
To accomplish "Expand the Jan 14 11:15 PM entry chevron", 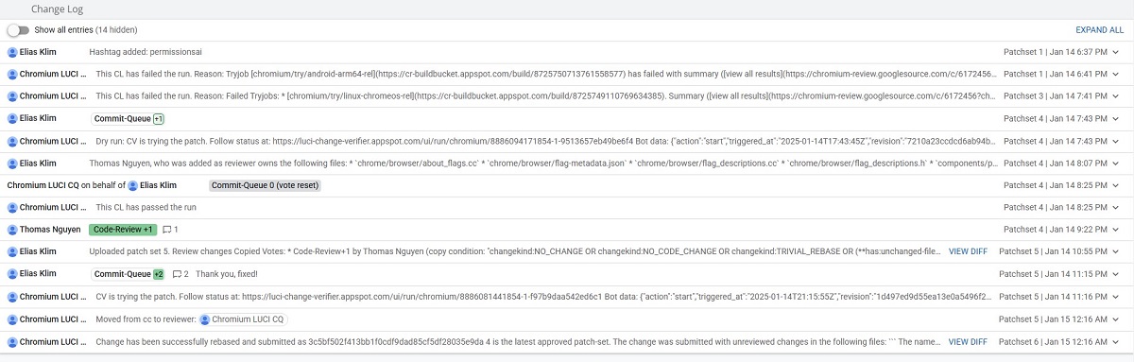I will (1116, 274).
